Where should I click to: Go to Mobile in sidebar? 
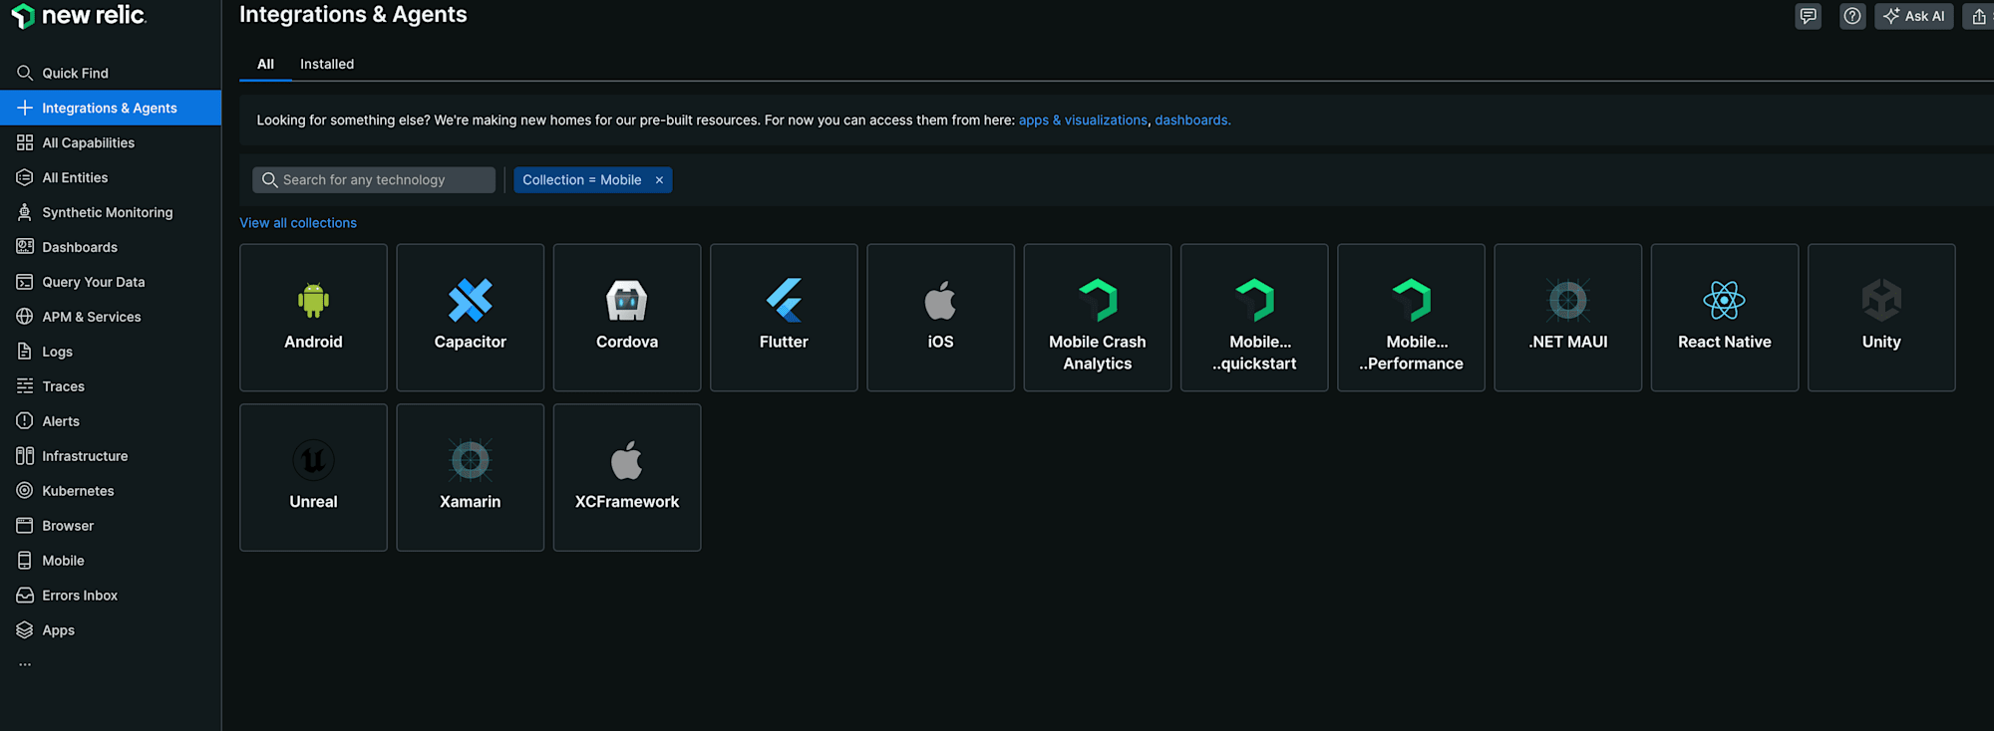(111, 561)
